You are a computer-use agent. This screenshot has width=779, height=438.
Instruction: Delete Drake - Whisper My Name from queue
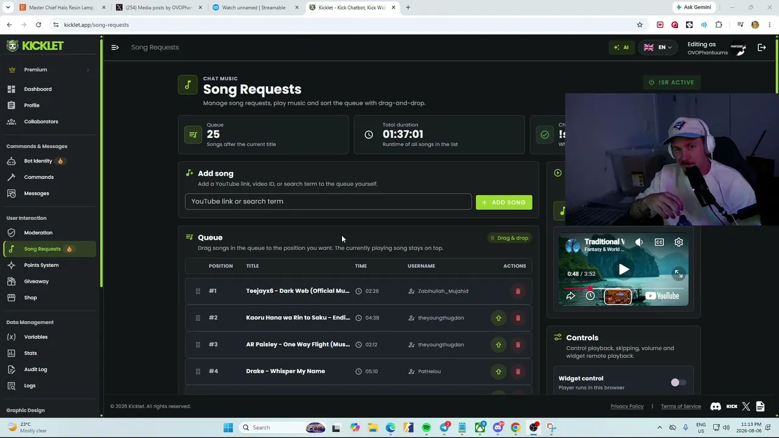coord(518,372)
